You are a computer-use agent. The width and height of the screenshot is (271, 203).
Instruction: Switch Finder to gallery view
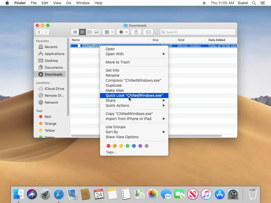point(97,32)
